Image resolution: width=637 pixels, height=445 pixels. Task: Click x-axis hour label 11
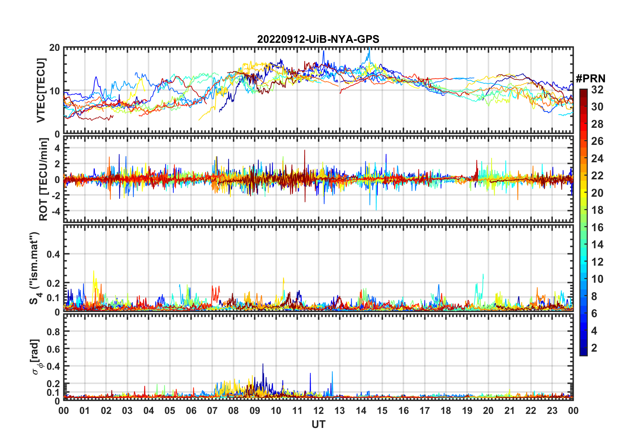297,411
